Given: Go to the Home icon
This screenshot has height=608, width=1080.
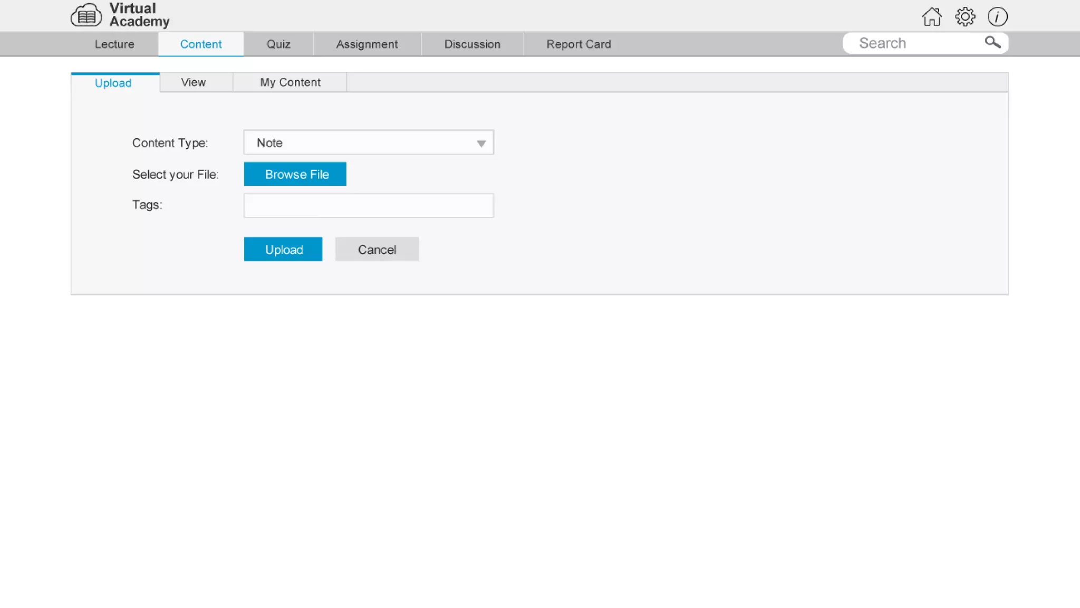Looking at the screenshot, I should (x=932, y=17).
